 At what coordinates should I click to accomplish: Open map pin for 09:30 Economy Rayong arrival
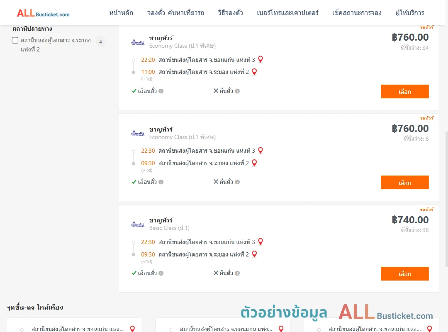pos(254,163)
